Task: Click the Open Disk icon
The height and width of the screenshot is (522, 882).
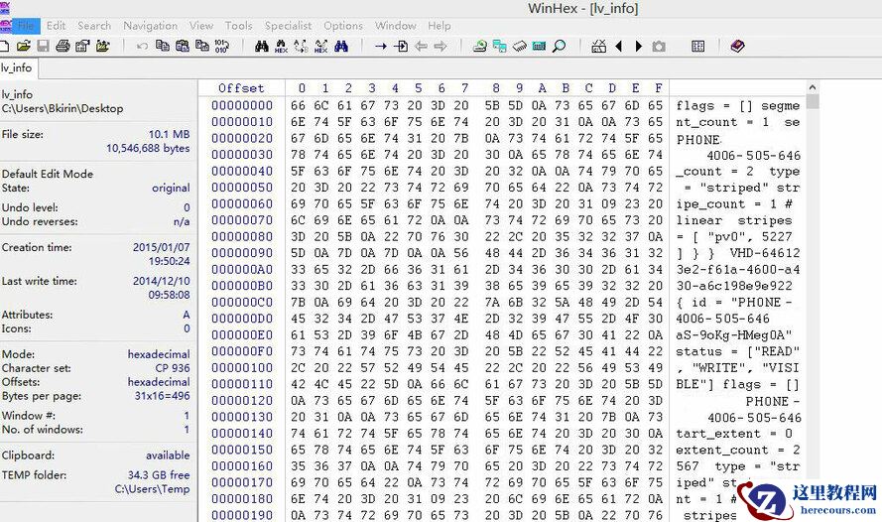Action: click(480, 46)
